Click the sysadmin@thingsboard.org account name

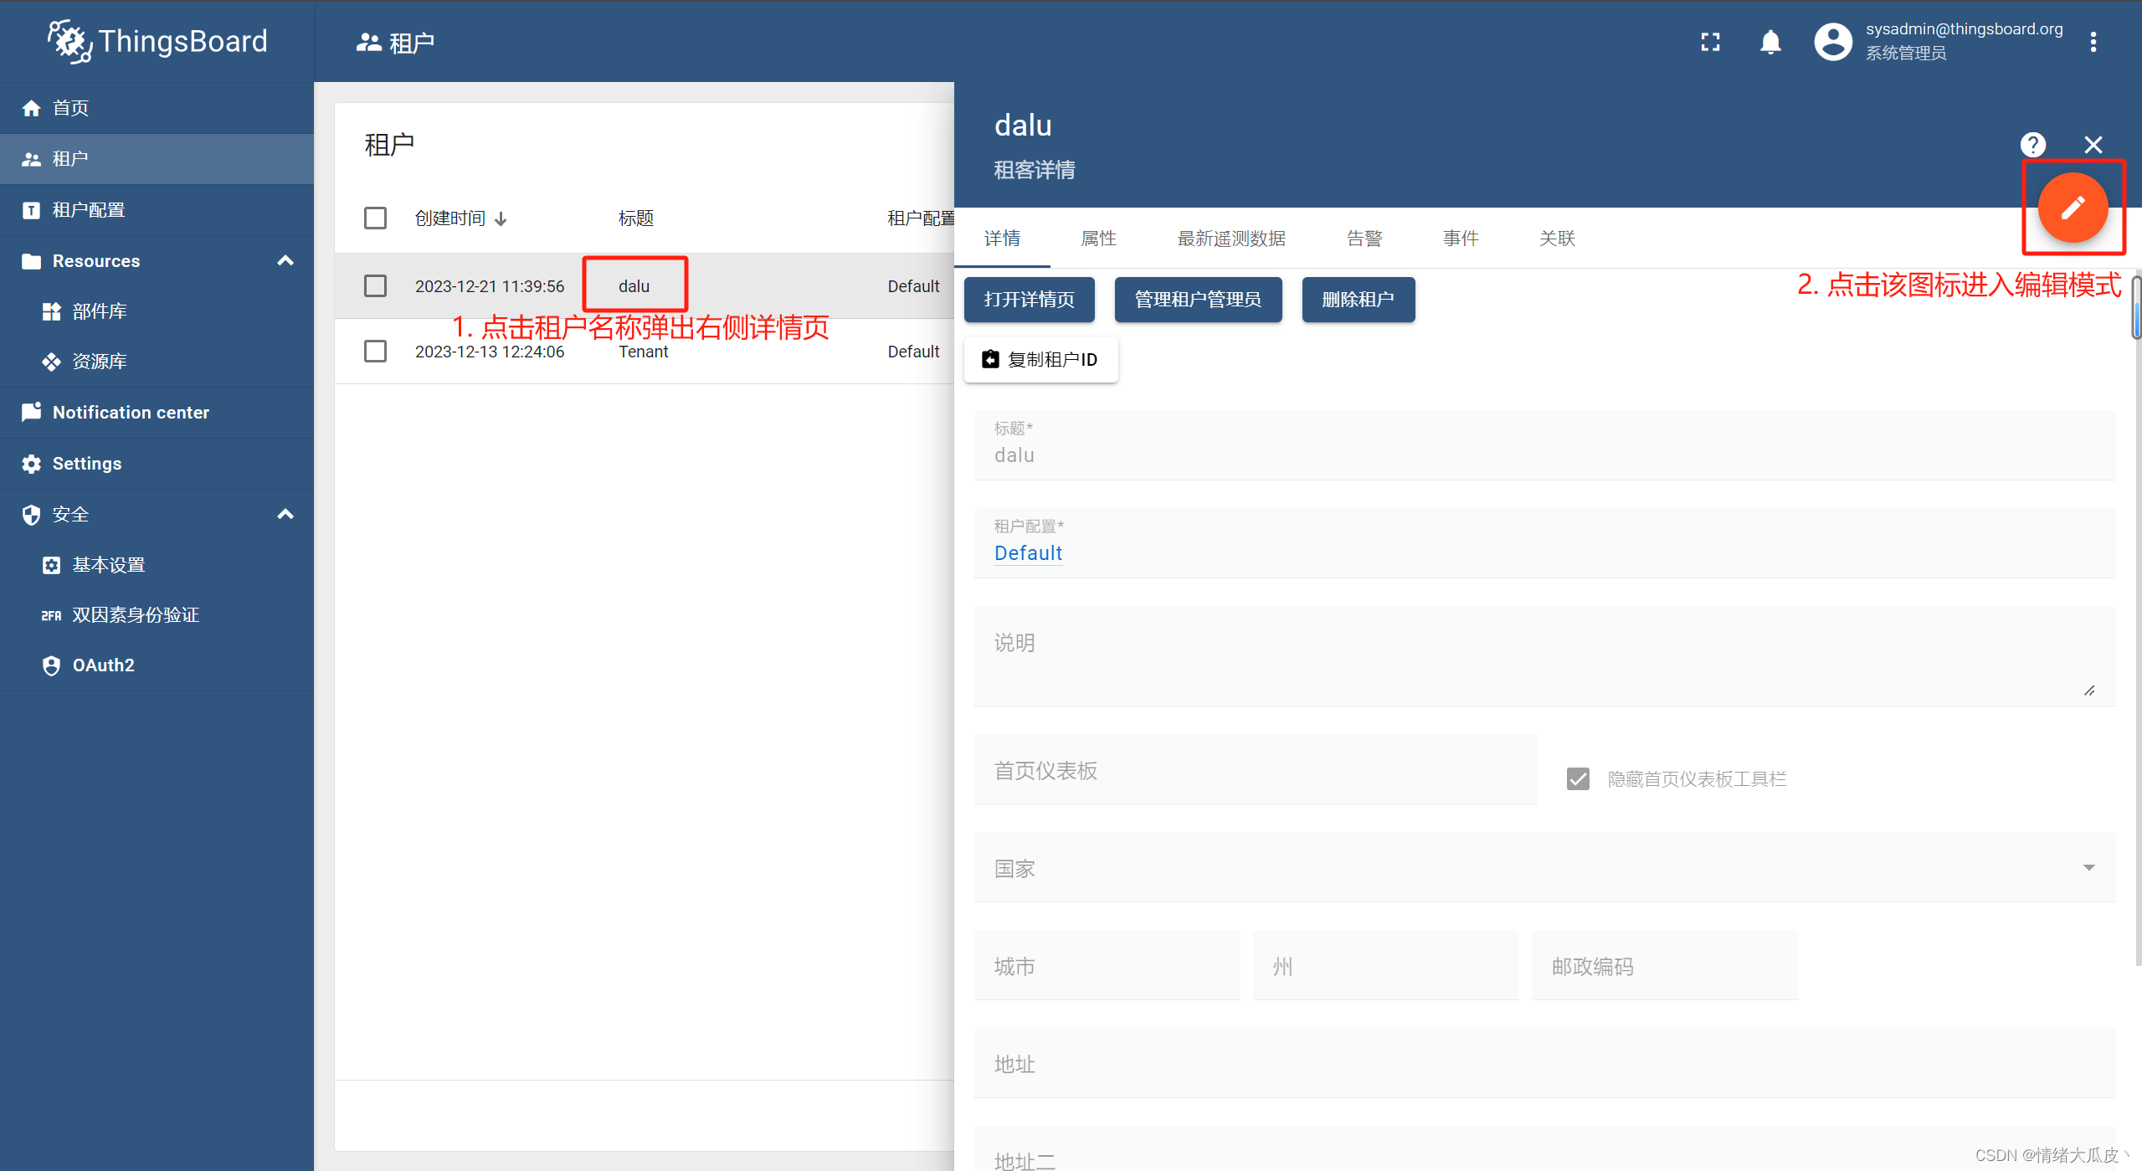(x=1964, y=29)
